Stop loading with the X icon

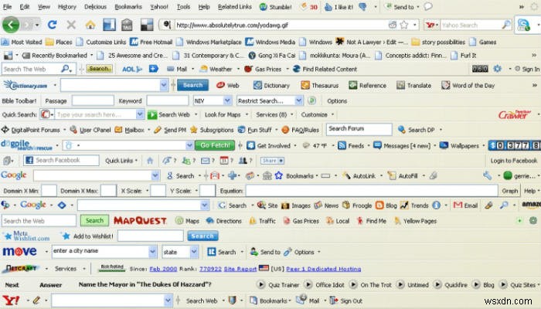[x=71, y=25]
